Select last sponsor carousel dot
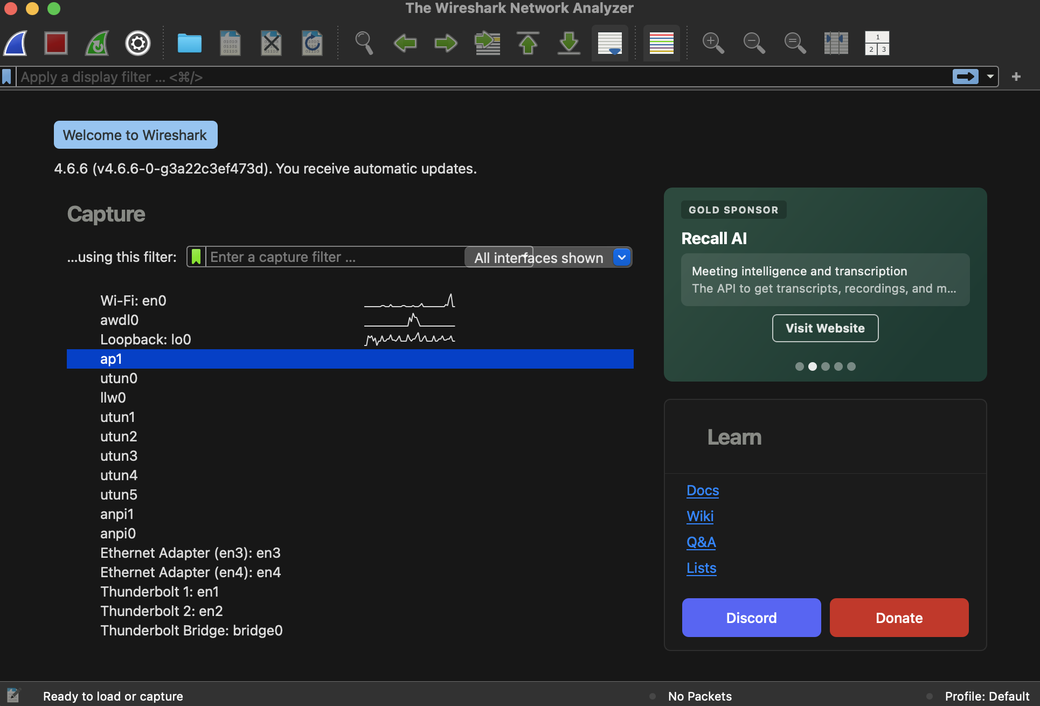Image resolution: width=1040 pixels, height=706 pixels. [x=851, y=366]
